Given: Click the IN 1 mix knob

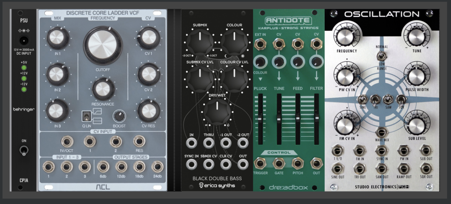Looking at the screenshot, I should click(x=58, y=39).
